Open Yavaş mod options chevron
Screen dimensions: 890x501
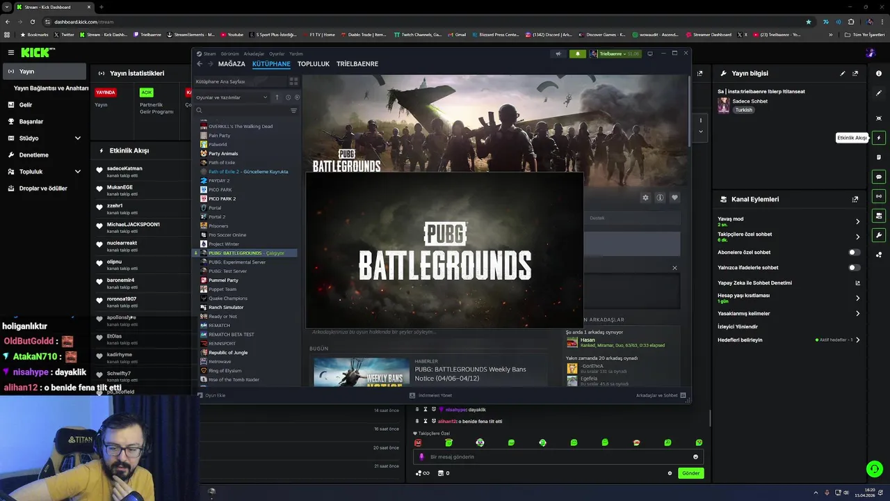(857, 221)
